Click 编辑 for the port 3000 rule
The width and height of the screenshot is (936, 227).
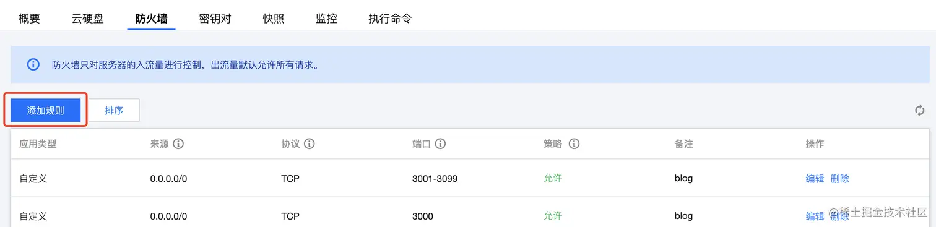(815, 216)
